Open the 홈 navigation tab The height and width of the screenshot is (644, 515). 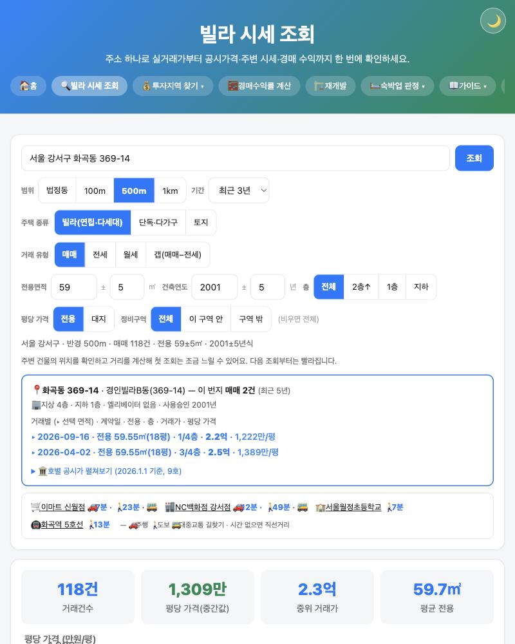28,86
